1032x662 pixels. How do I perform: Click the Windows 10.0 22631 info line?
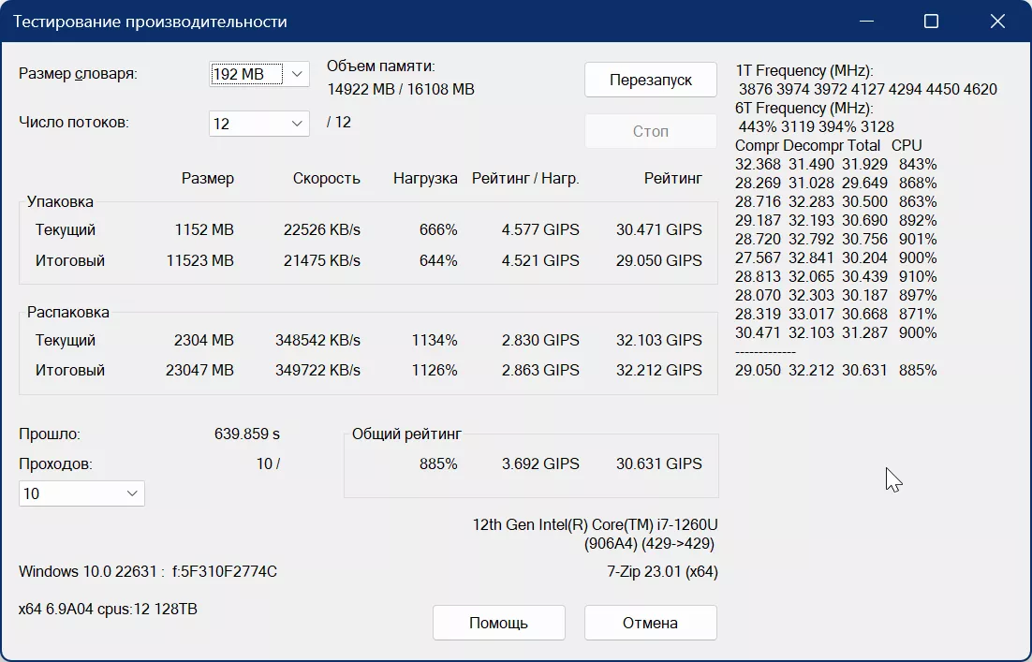(148, 571)
